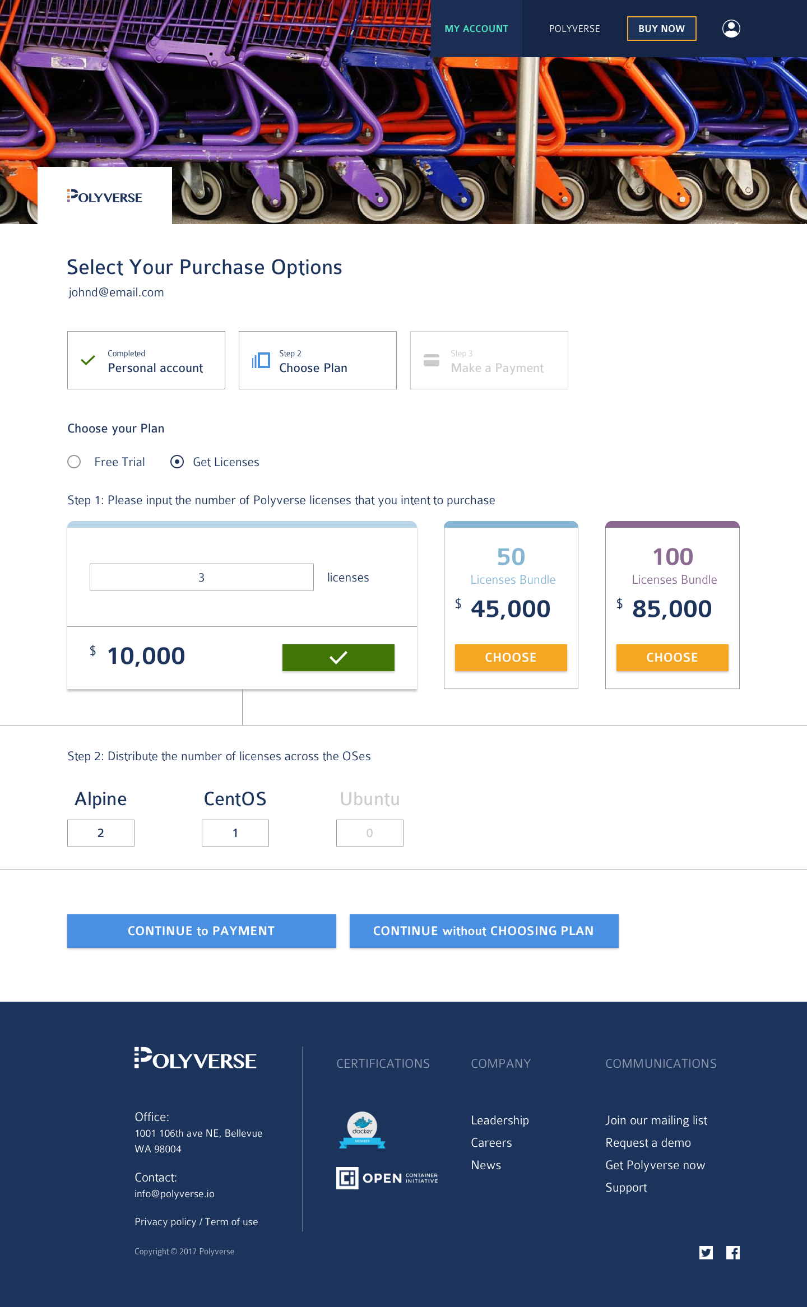This screenshot has width=807, height=1307.
Task: Click the Docker member badge
Action: 362,1130
